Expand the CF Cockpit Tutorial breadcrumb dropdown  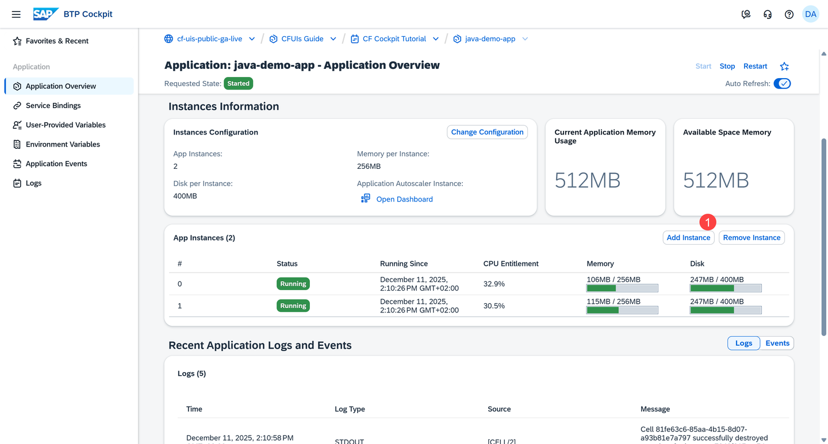[x=436, y=39]
